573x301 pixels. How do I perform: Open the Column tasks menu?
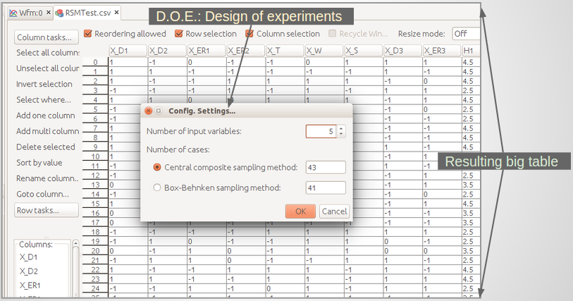(44, 37)
